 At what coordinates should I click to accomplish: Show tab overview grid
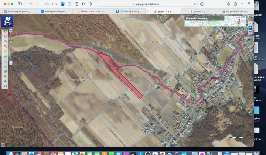[x=249, y=4]
